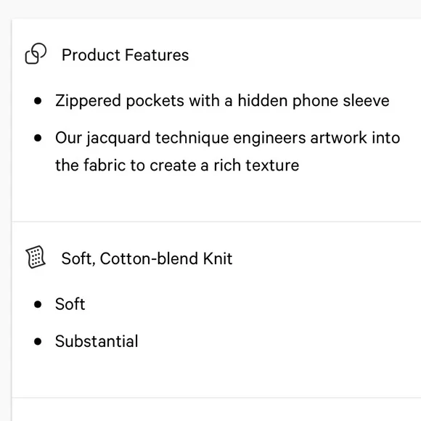
Task: Click the bullet dot before Our jacquard
Action: point(38,138)
